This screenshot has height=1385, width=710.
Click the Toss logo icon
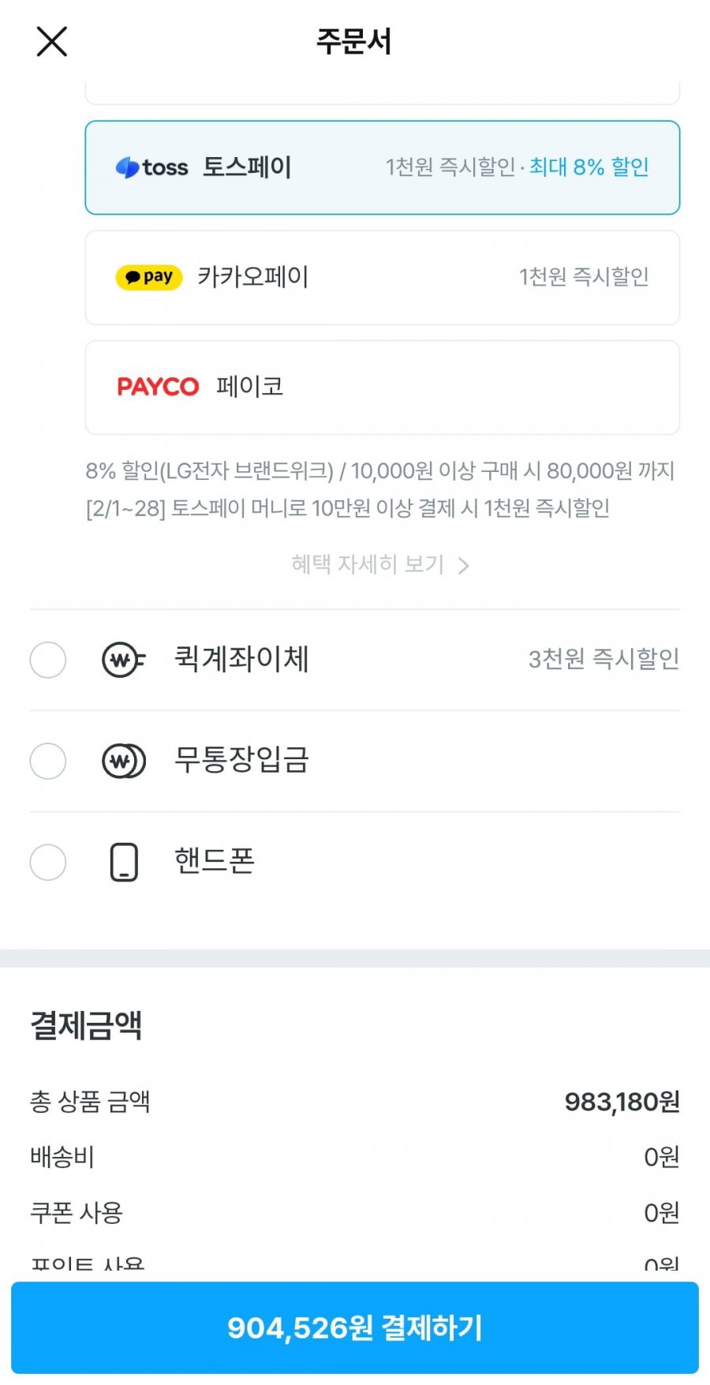pos(152,167)
